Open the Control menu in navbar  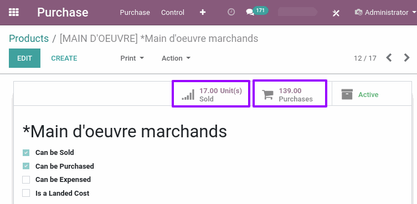click(173, 13)
